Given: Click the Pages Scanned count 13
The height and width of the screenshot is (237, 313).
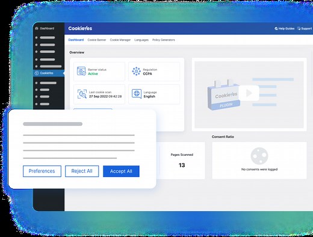Looking at the screenshot, I should [x=182, y=165].
